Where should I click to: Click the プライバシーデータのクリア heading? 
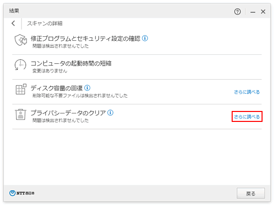pyautogui.click(x=68, y=113)
